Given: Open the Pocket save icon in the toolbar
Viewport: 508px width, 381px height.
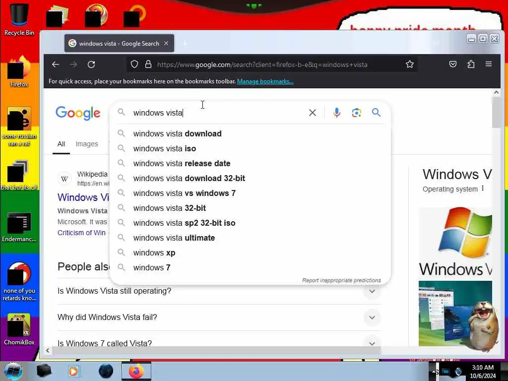Looking at the screenshot, I should [453, 64].
